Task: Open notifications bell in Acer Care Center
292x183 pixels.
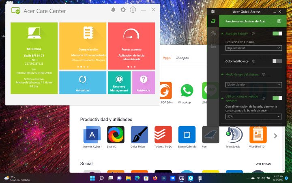Action: [x=113, y=9]
